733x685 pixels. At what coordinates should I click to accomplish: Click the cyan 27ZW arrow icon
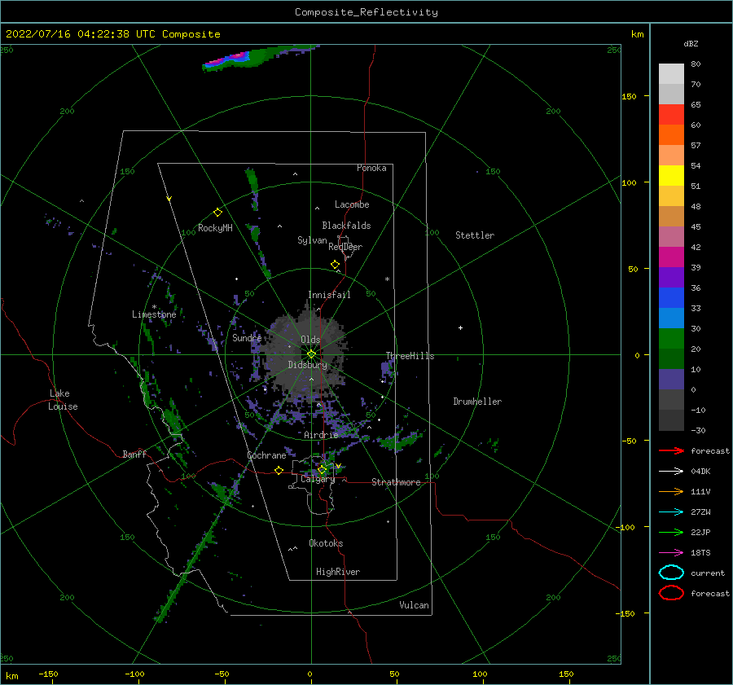[671, 512]
